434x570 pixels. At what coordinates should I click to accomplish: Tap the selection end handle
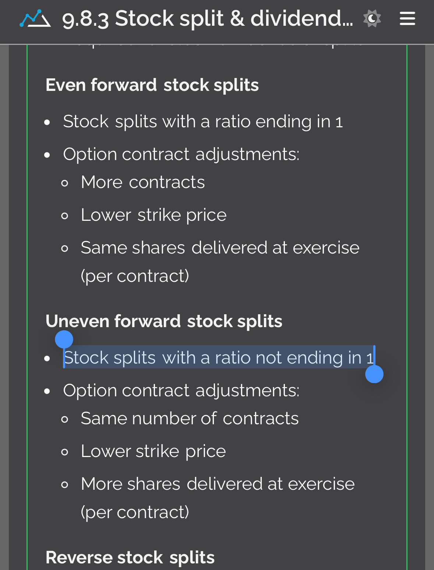point(374,374)
